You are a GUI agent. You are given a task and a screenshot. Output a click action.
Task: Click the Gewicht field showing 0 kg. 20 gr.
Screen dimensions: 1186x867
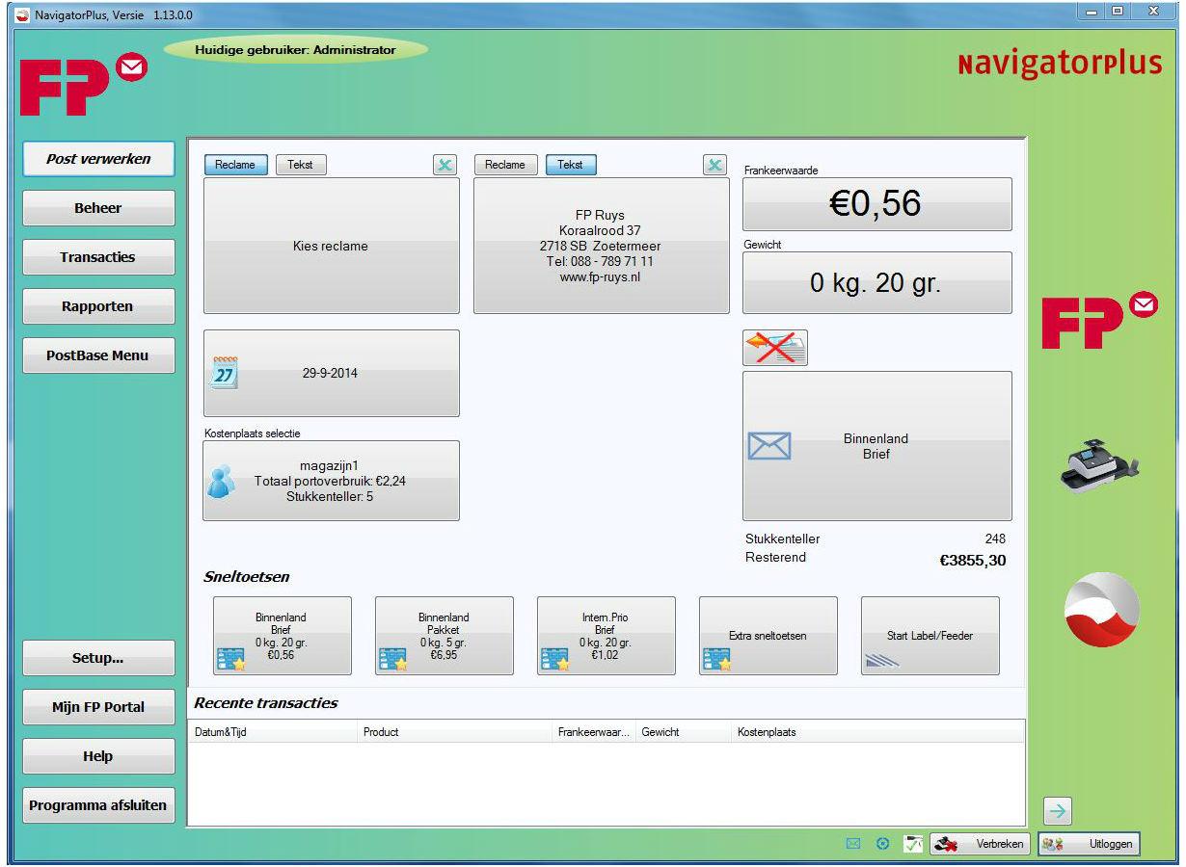point(876,283)
